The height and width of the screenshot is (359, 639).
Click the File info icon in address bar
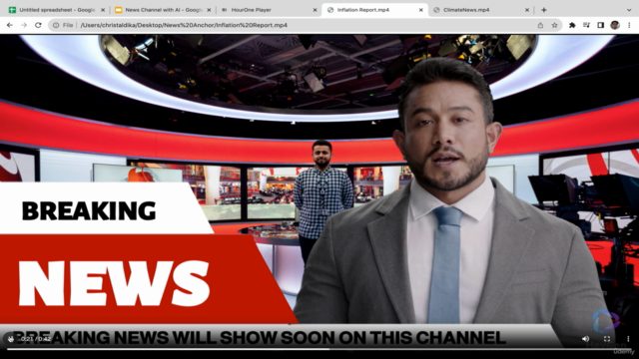click(x=56, y=25)
